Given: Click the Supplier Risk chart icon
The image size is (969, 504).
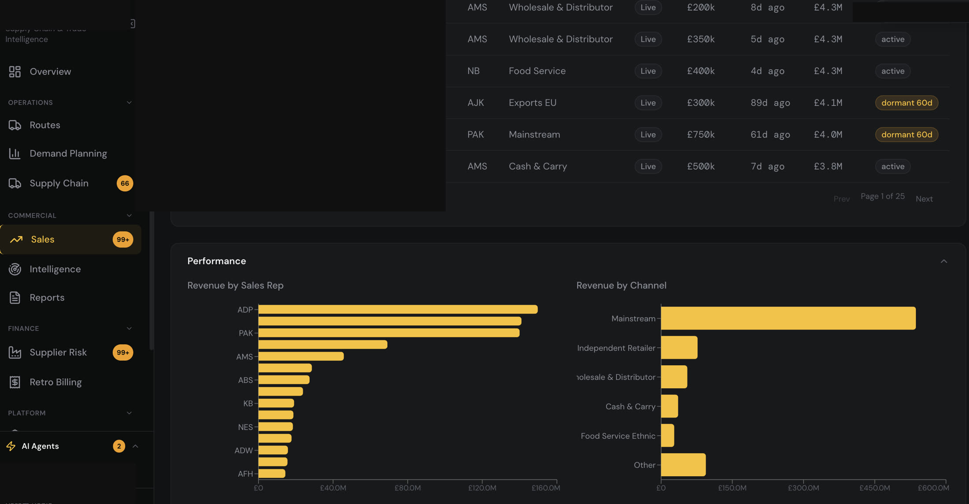Looking at the screenshot, I should click(x=15, y=352).
